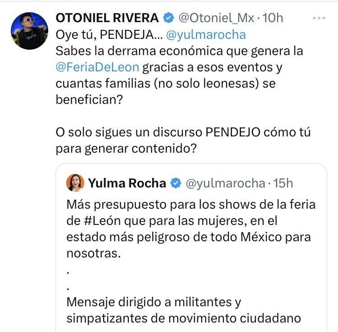Screen dimensions: 338x332
Task: Click the Yulma Rocha display name
Action: pyautogui.click(x=127, y=183)
